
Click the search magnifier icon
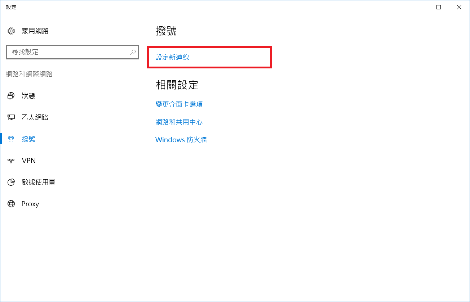[133, 52]
